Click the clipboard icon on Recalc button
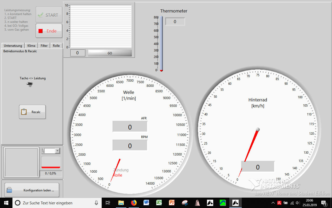Viewport: 332px width, 208px height. 24,112
